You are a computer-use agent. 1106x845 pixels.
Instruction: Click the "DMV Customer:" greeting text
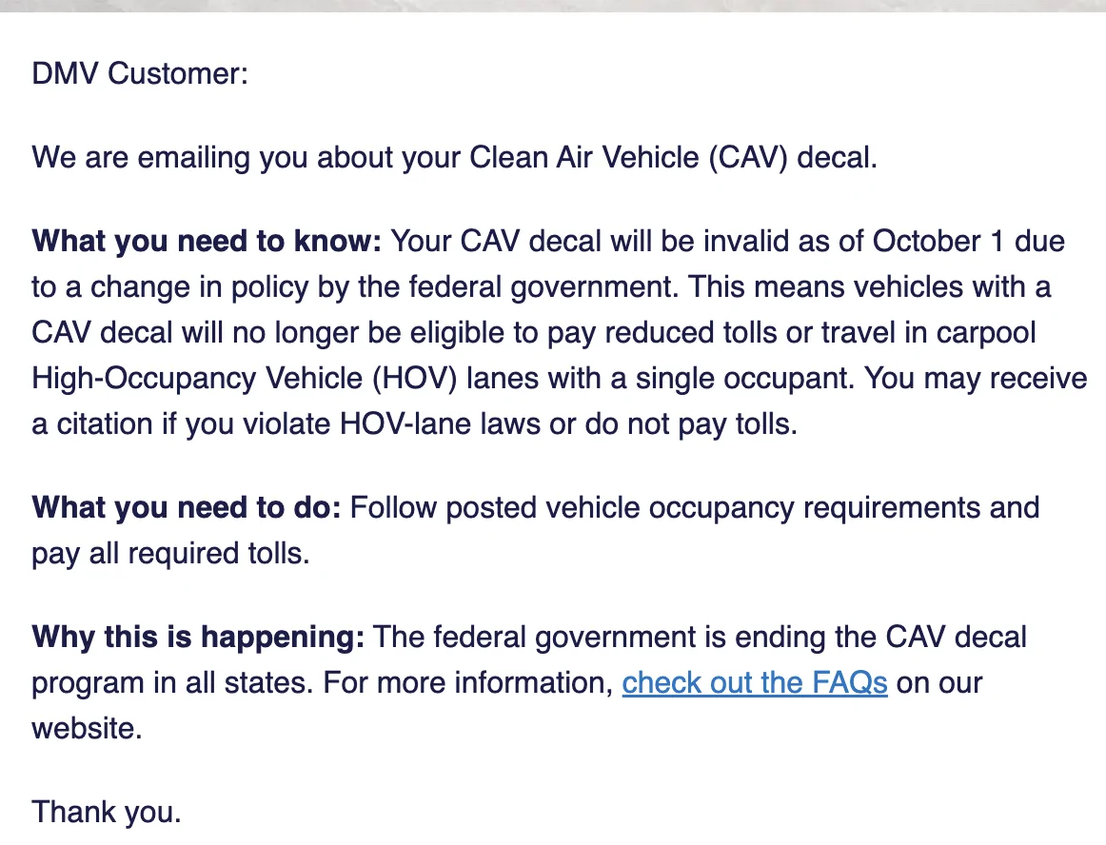[140, 73]
